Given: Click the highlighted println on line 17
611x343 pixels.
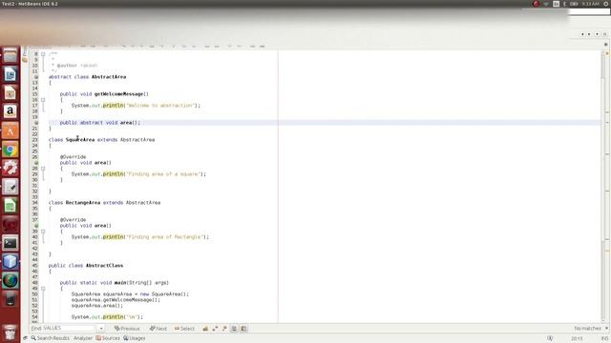Looking at the screenshot, I should pos(113,106).
